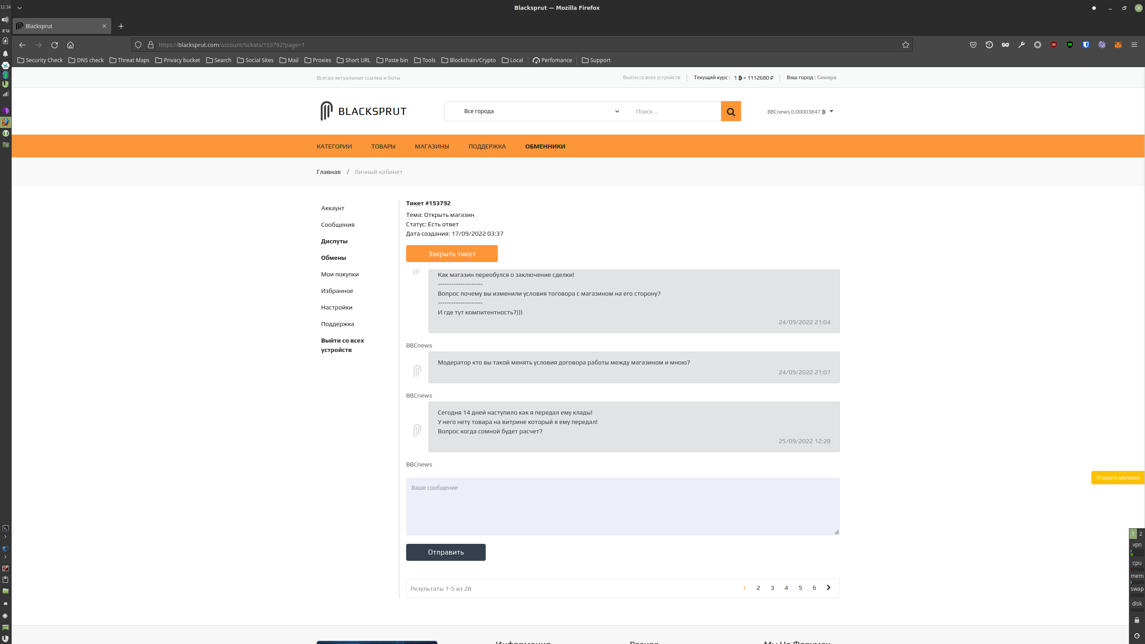Expand the window list chevron at top-left

pyautogui.click(x=20, y=8)
